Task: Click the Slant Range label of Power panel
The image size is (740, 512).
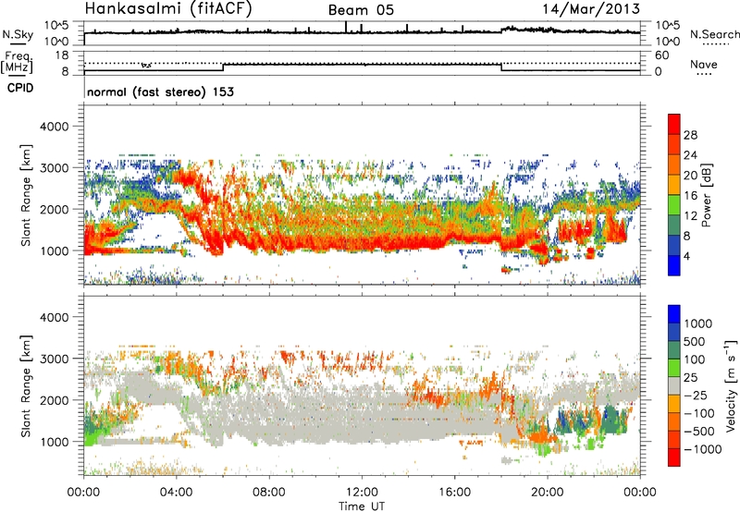Action: 27,195
